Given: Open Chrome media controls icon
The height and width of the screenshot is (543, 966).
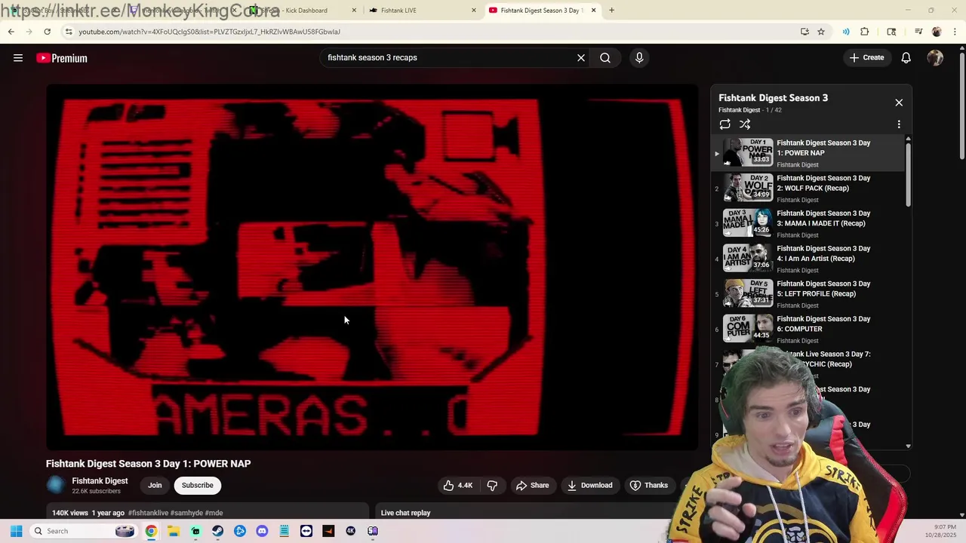Looking at the screenshot, I should click(x=918, y=32).
